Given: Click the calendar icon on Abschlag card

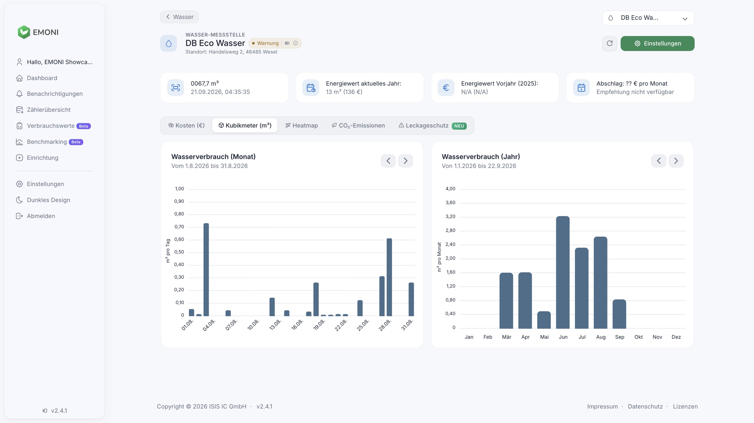Looking at the screenshot, I should (x=581, y=88).
